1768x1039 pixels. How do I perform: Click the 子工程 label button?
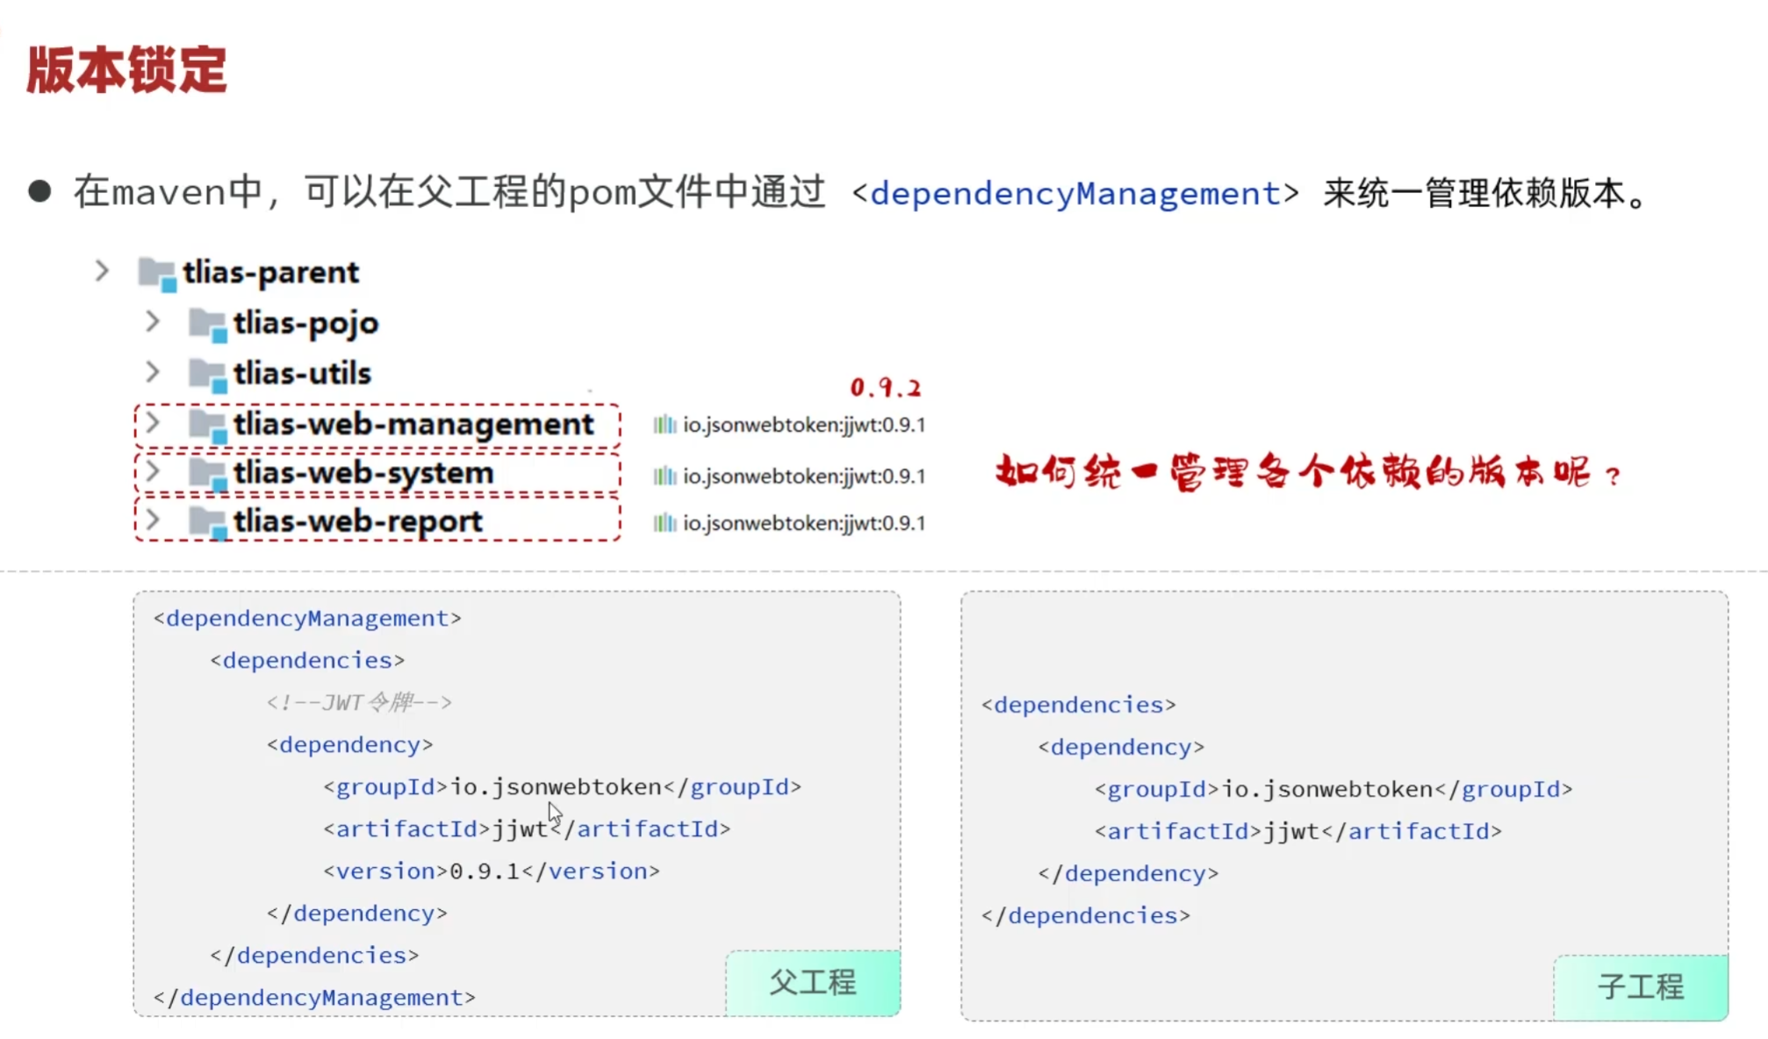click(1640, 987)
